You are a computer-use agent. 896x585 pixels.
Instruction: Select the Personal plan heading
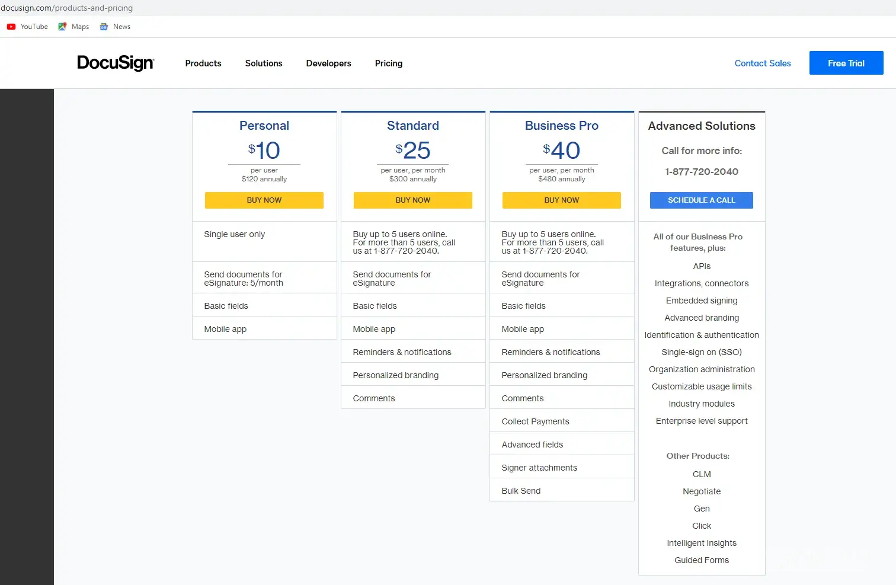click(x=264, y=126)
